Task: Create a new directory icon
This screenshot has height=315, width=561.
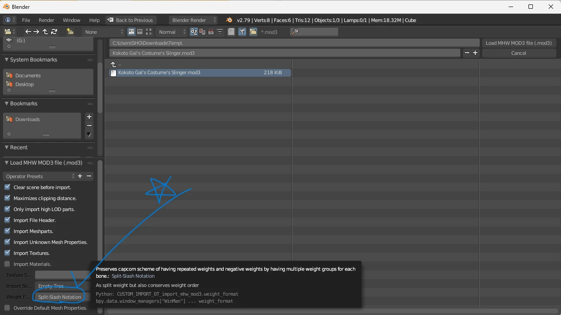Action: [70, 32]
